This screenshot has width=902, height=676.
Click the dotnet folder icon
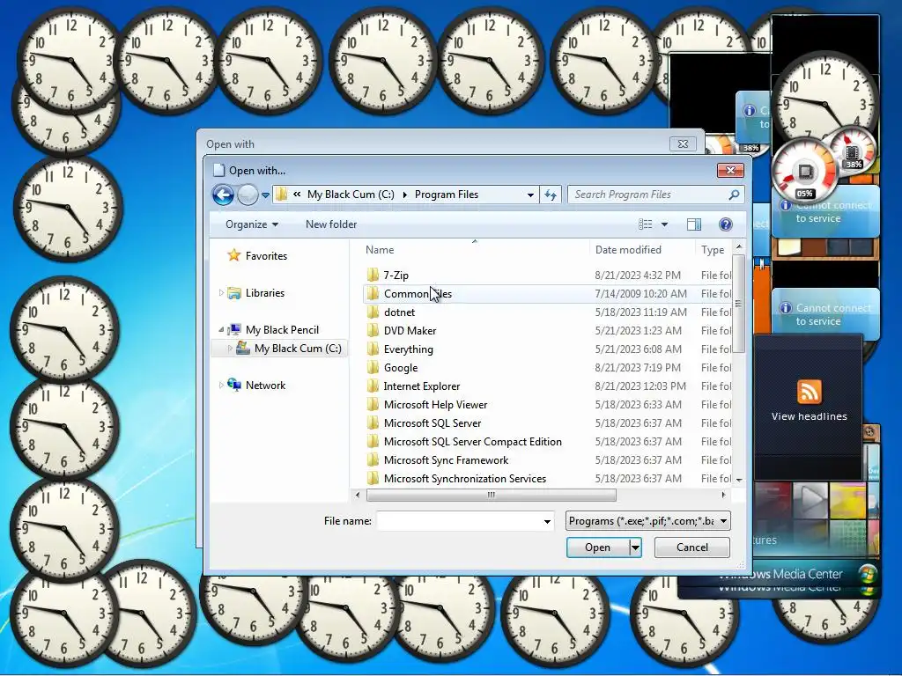coord(373,312)
